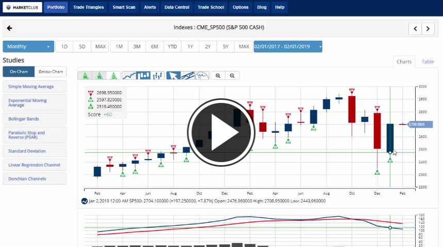Toggle the Monthly trade triangle display

85,76
